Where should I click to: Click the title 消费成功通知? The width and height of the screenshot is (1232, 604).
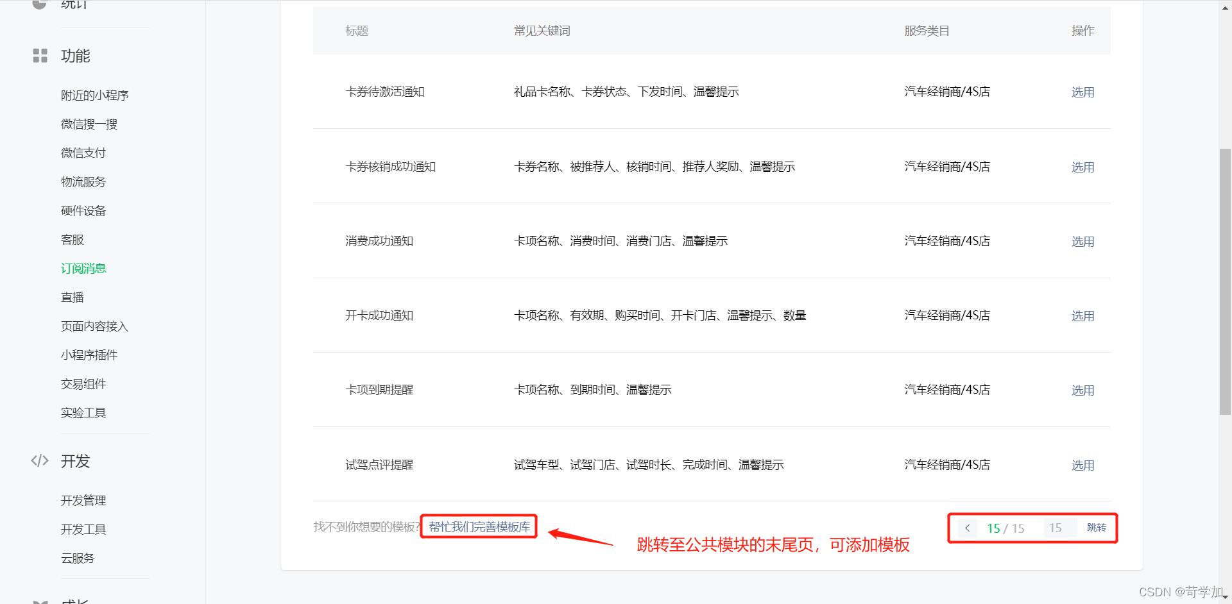click(x=379, y=241)
